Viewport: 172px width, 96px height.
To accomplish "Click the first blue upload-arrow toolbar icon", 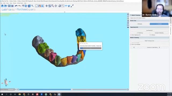I will pyautogui.click(x=2, y=6).
